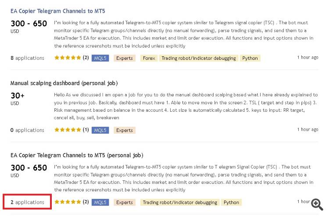The image size is (329, 216).
Task: Click the Experts tag of the scalping dashboard job
Action: (x=125, y=130)
